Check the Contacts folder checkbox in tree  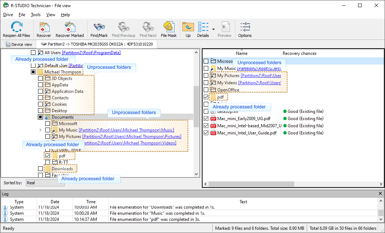coord(41,98)
